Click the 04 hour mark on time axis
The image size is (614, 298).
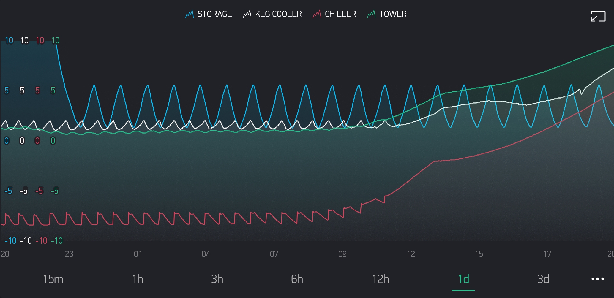pos(206,254)
